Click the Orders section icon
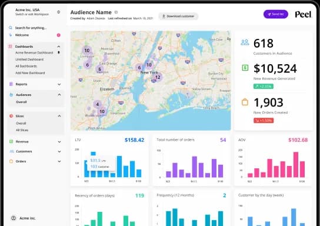The height and width of the screenshot is (226, 320). pos(11,161)
